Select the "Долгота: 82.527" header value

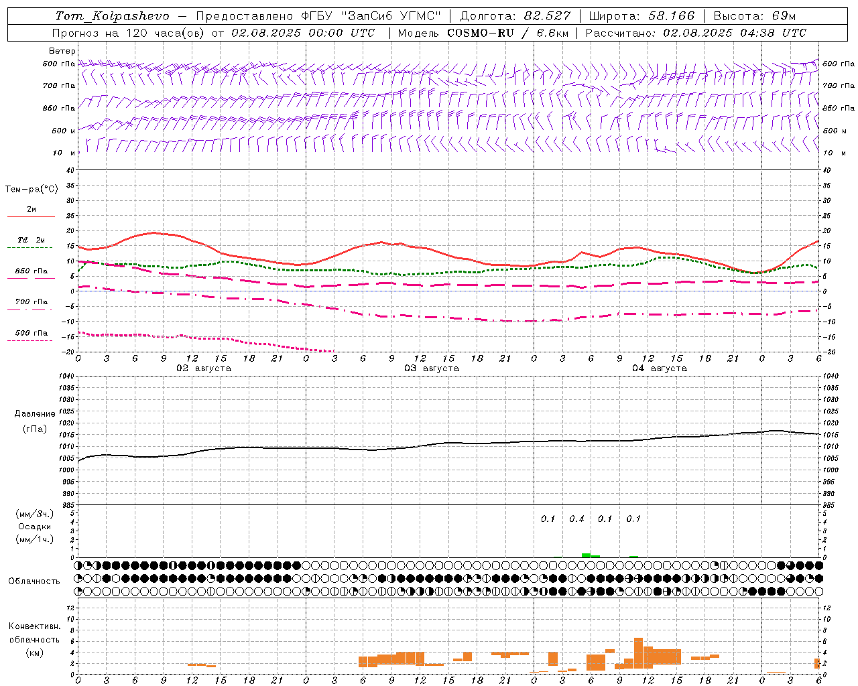tap(515, 16)
